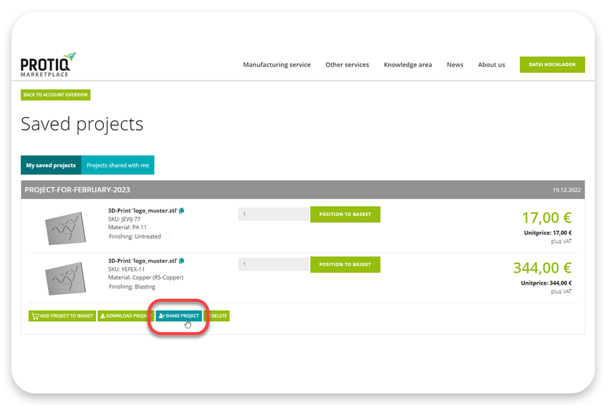Screen dimensions: 607x405
Task: Click 'BACK TO ACCOUNT OVERVIEW'
Action: point(55,95)
